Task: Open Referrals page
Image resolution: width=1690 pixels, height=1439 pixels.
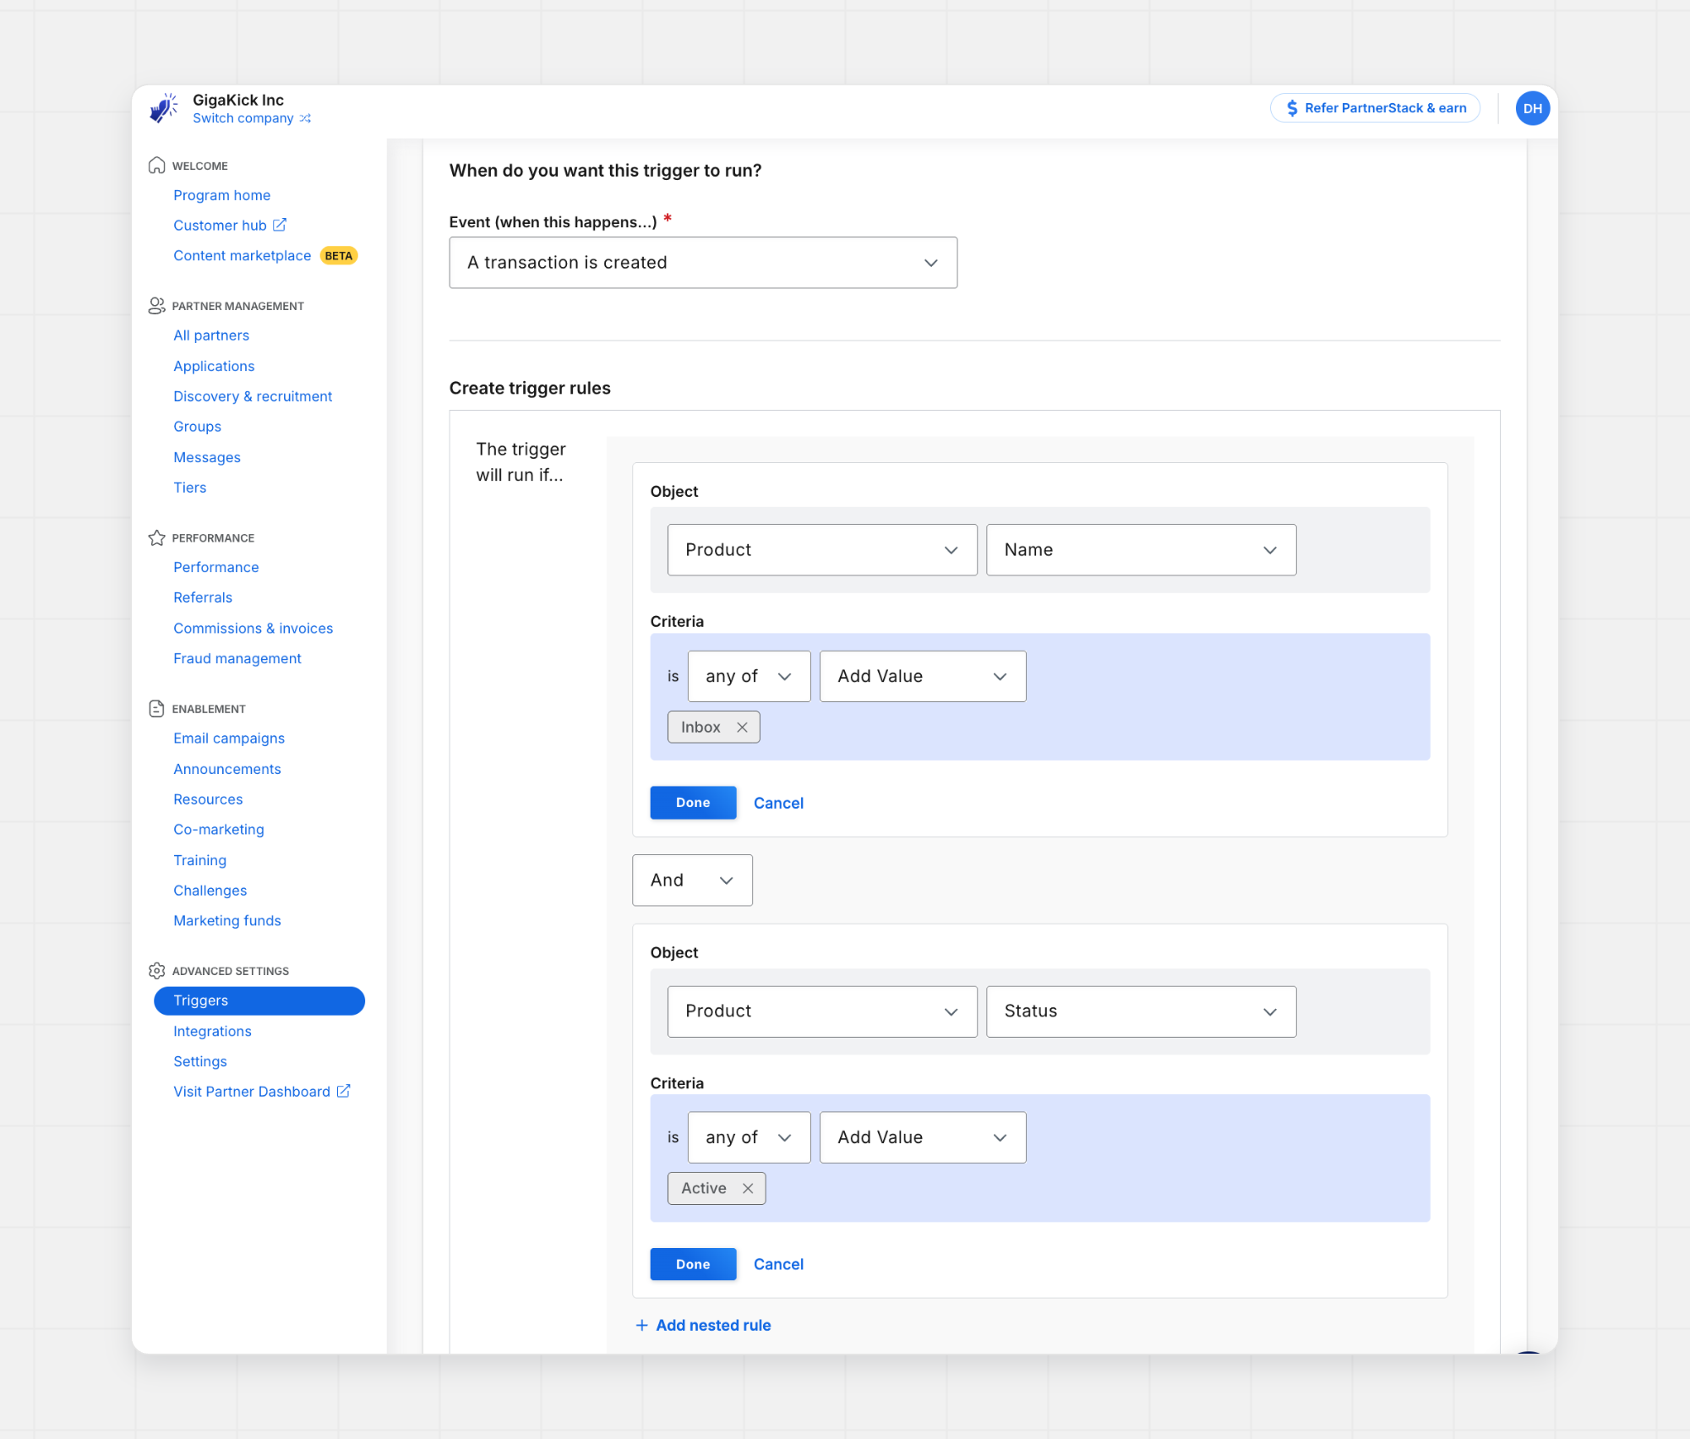Action: pos(203,597)
